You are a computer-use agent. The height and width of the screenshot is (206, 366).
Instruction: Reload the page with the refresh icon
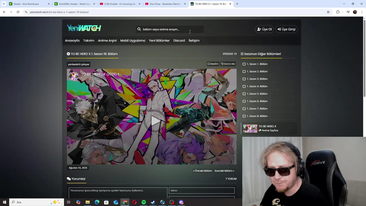[18, 12]
